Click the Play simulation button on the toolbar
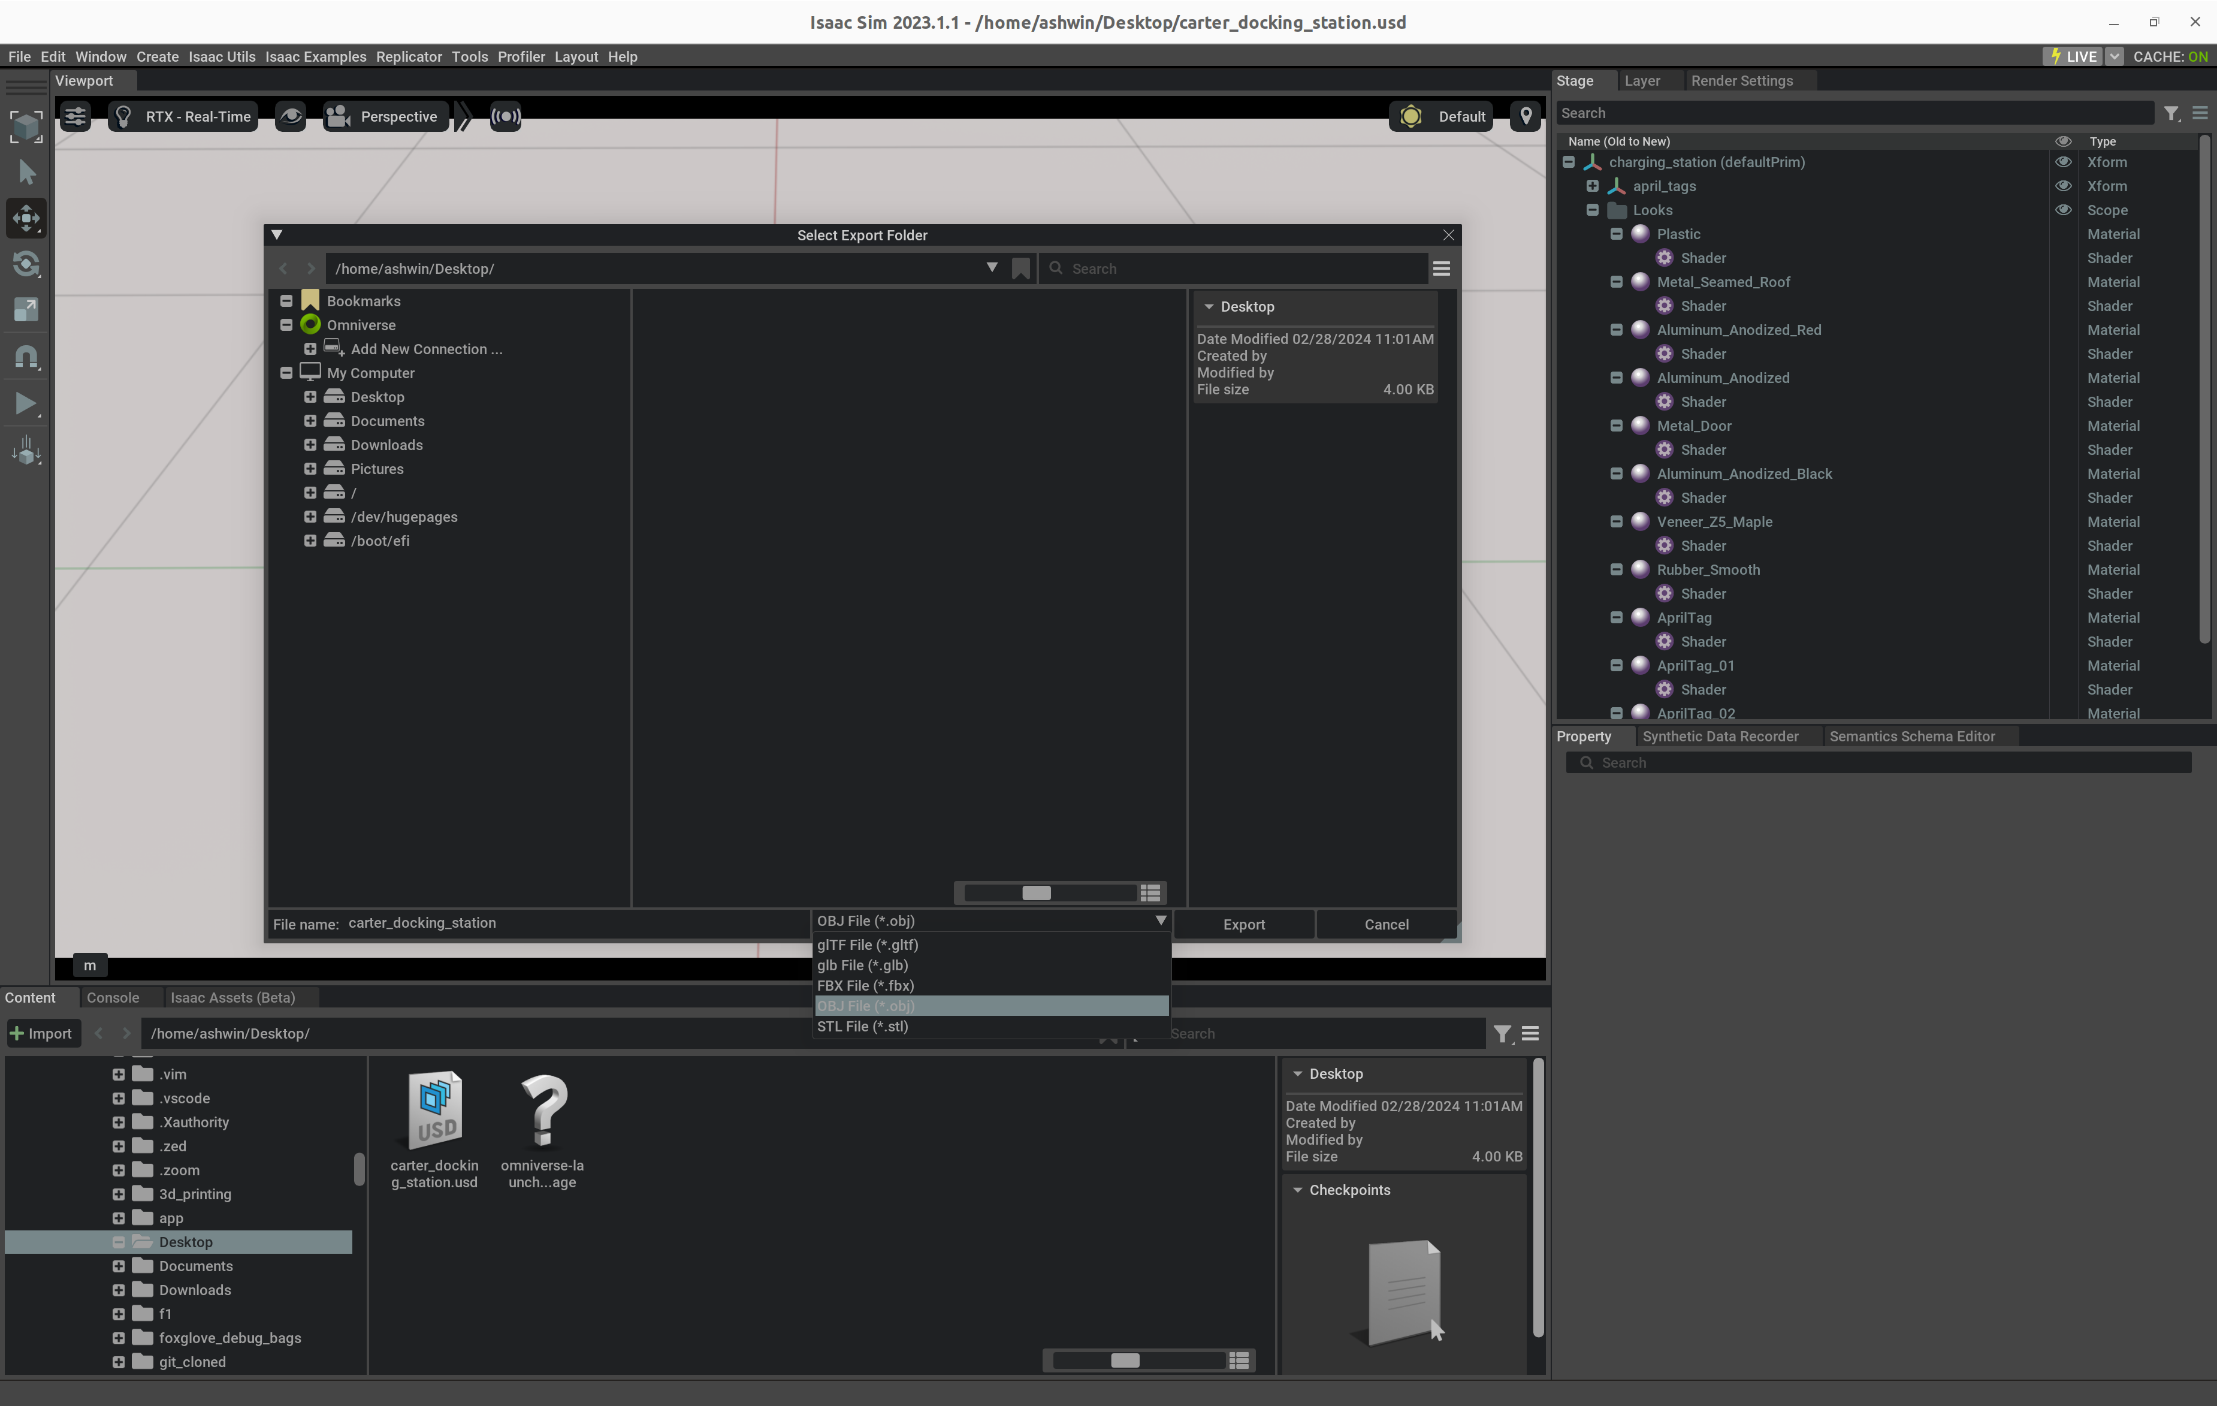Screen dimensions: 2217x1406 coord(26,403)
